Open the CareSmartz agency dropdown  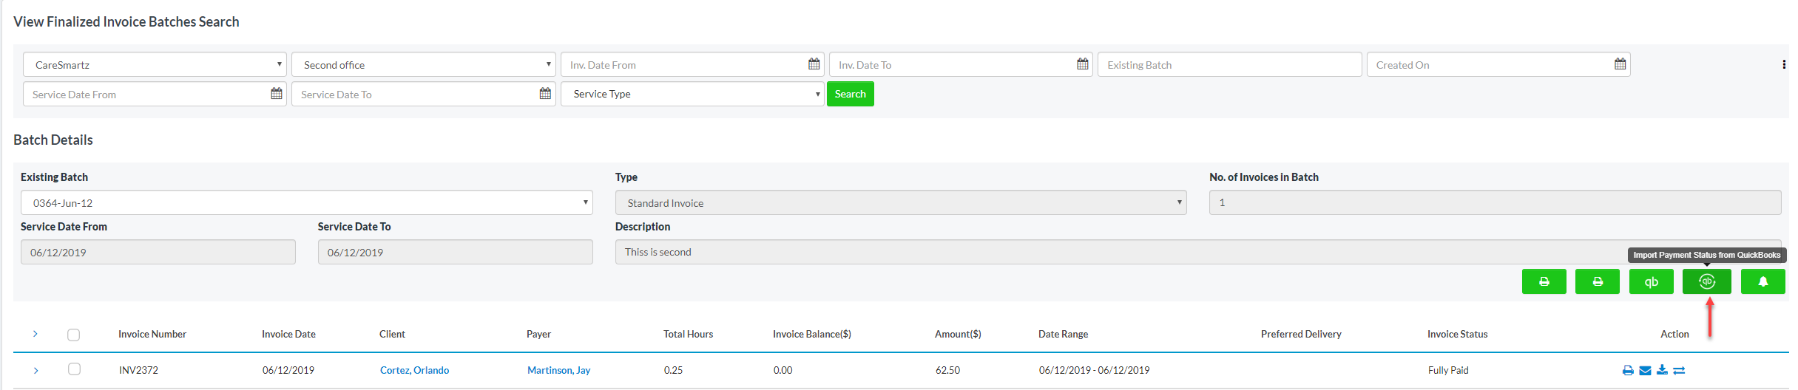point(155,65)
